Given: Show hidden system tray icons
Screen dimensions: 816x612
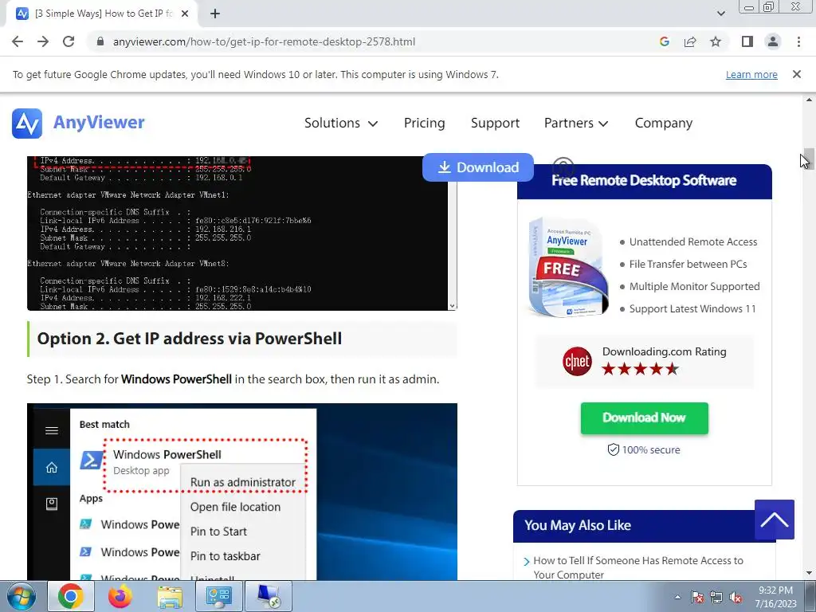Looking at the screenshot, I should (x=677, y=597).
